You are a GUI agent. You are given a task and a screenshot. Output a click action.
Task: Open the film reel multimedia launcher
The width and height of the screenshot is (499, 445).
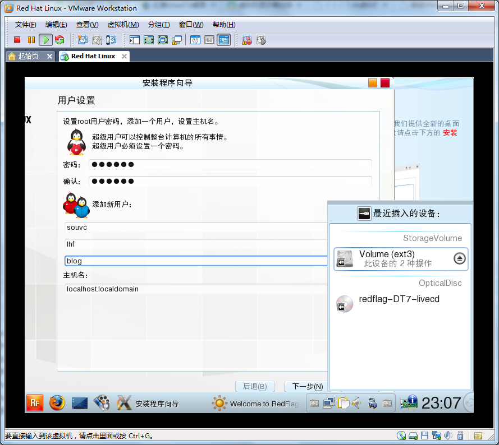pos(102,403)
